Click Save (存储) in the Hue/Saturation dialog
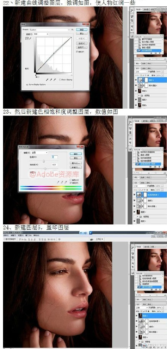 click(76, 167)
